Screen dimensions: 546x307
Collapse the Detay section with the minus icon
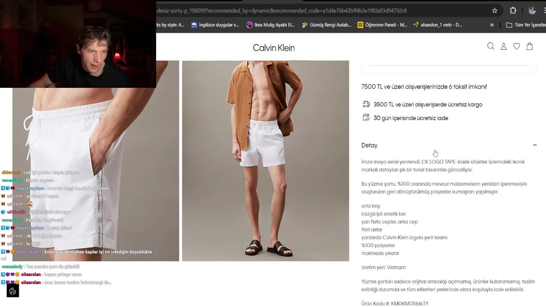(534, 145)
